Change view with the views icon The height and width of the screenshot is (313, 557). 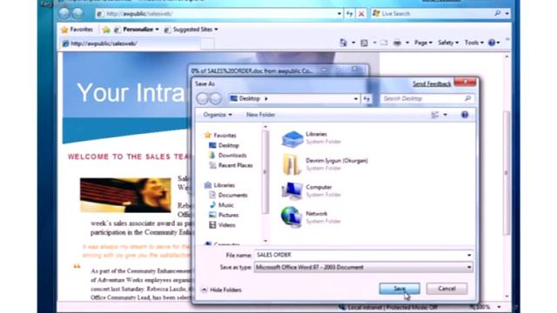[435, 115]
